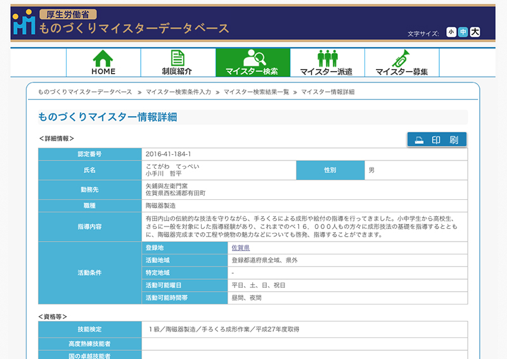Click the house icon for HOME
Viewport: 507px width, 359px height.
point(103,58)
